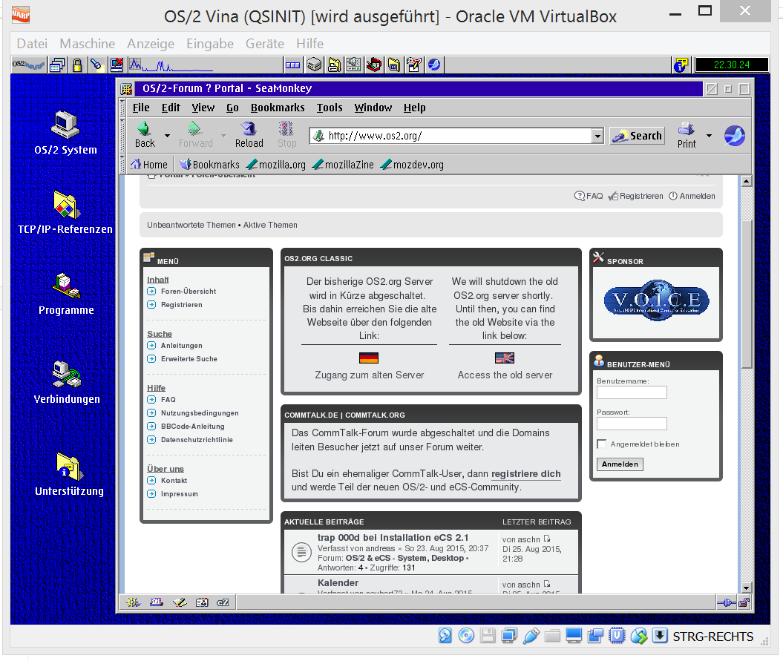Image resolution: width=783 pixels, height=661 pixels.
Task: Click in the Benutzername input field
Action: [x=632, y=393]
